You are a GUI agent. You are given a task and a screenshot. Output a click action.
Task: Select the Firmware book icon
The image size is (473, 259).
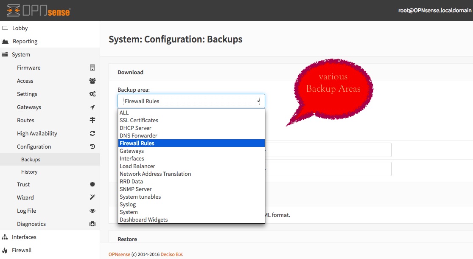point(92,68)
